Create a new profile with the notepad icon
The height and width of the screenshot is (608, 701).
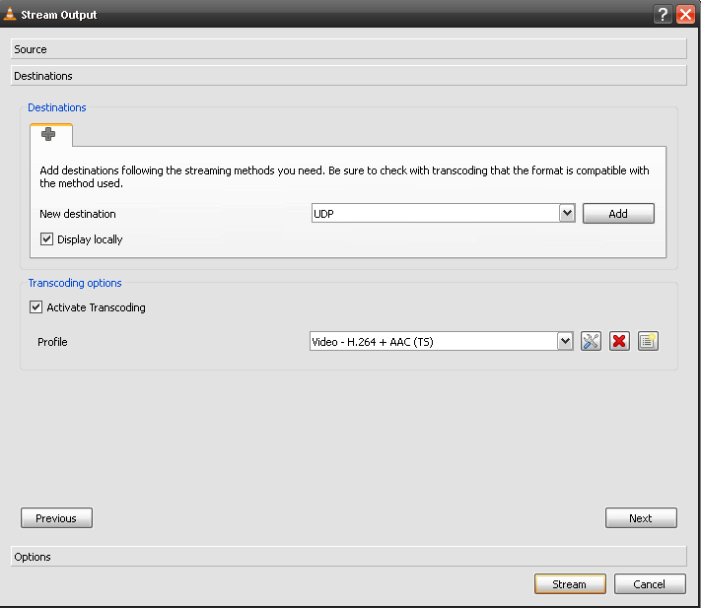tap(648, 342)
